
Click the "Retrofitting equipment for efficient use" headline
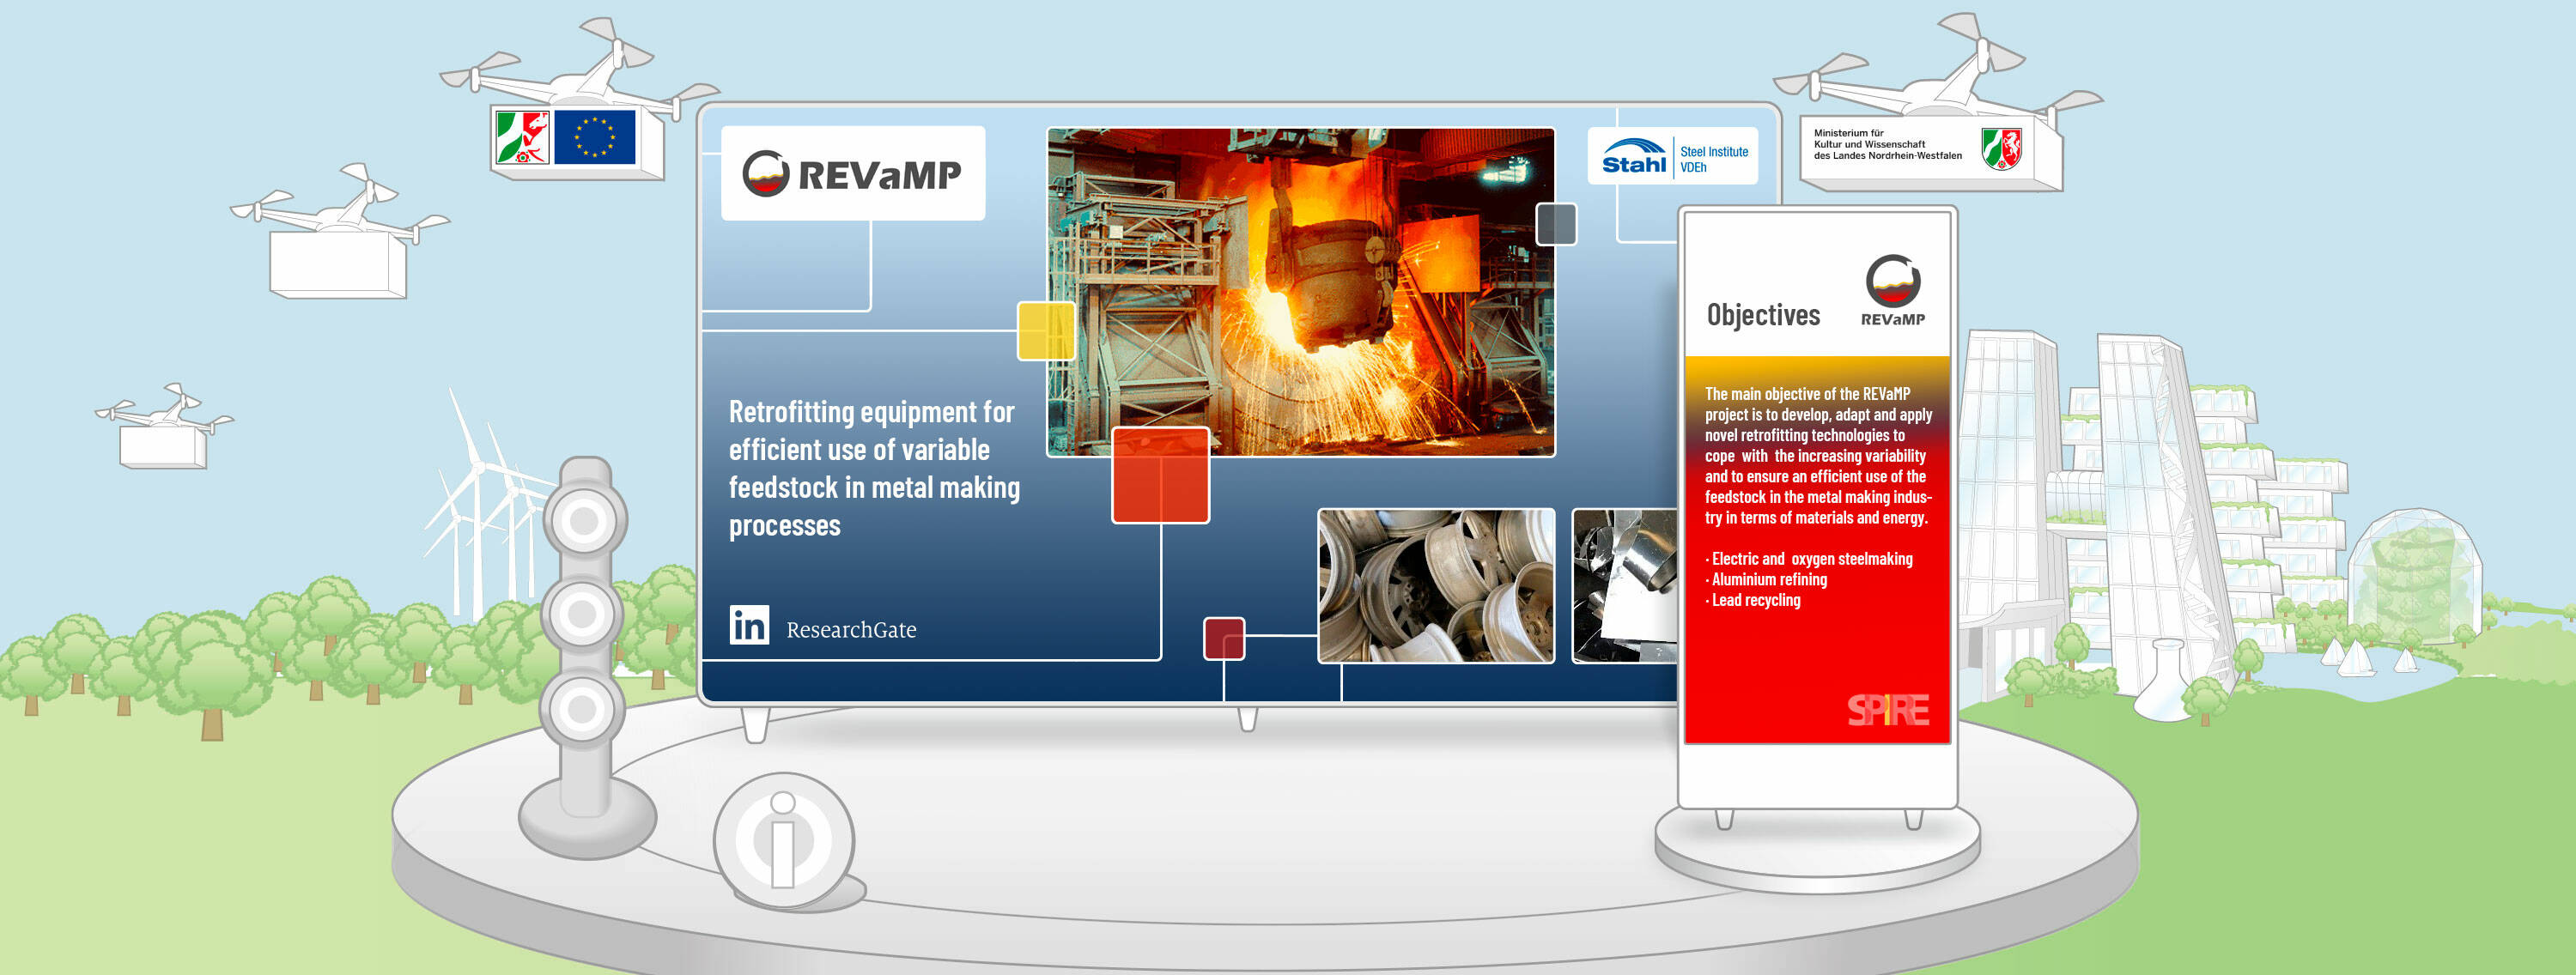coord(874,469)
